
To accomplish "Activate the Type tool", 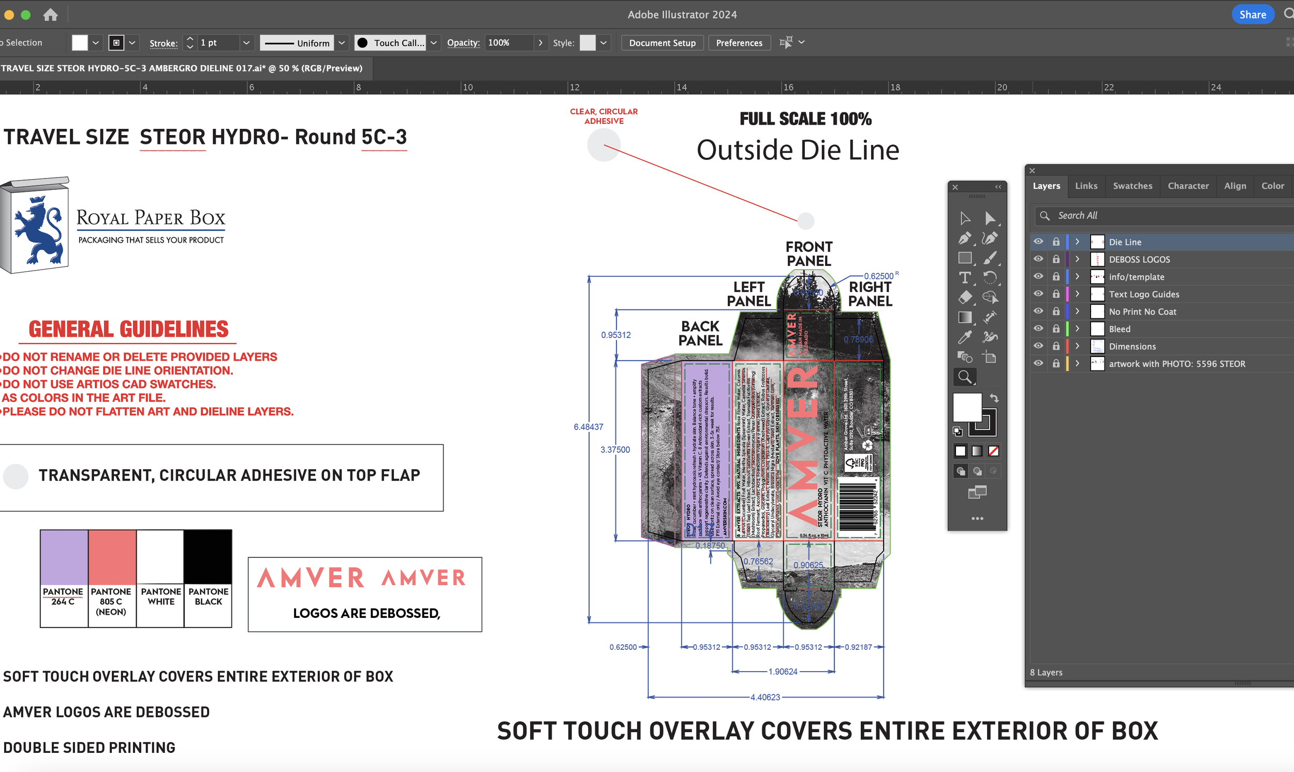I will [x=965, y=278].
